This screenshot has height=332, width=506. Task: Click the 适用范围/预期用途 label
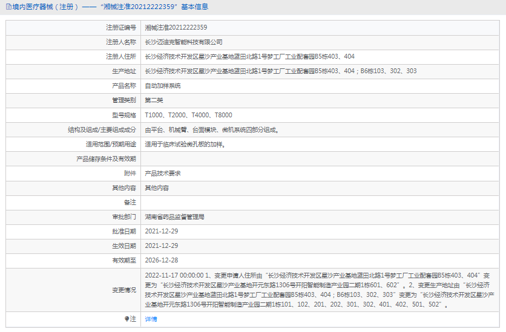pos(111,145)
